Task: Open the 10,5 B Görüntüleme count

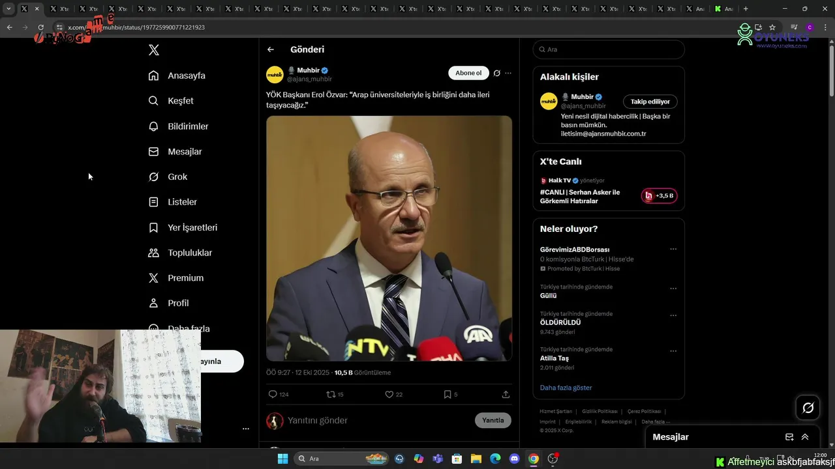Action: click(363, 373)
